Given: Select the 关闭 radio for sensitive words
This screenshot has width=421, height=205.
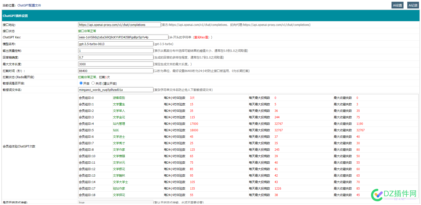Looking at the screenshot, I should click(93, 83).
